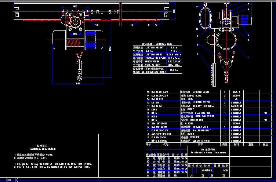The image size is (276, 182).
Task: Select the 580 dimension above the trolley
Action: tap(75, 7)
